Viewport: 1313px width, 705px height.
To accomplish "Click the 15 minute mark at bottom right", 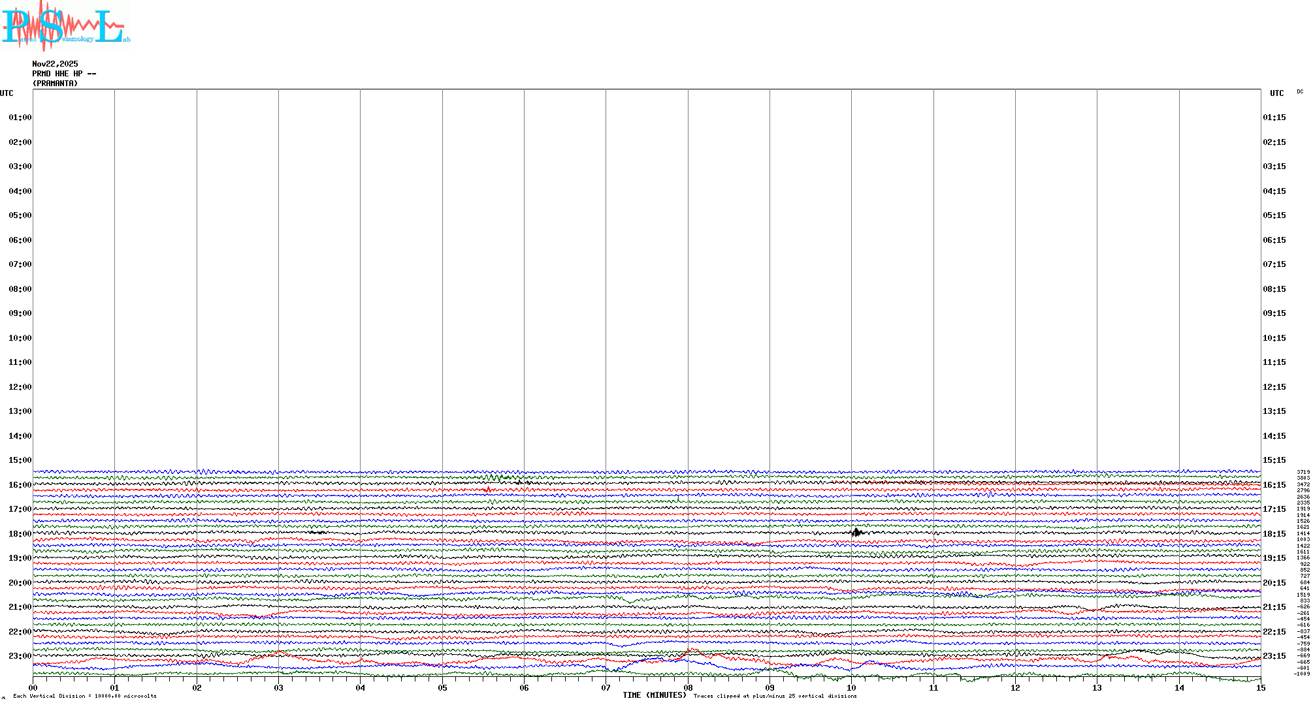I will [x=1260, y=687].
